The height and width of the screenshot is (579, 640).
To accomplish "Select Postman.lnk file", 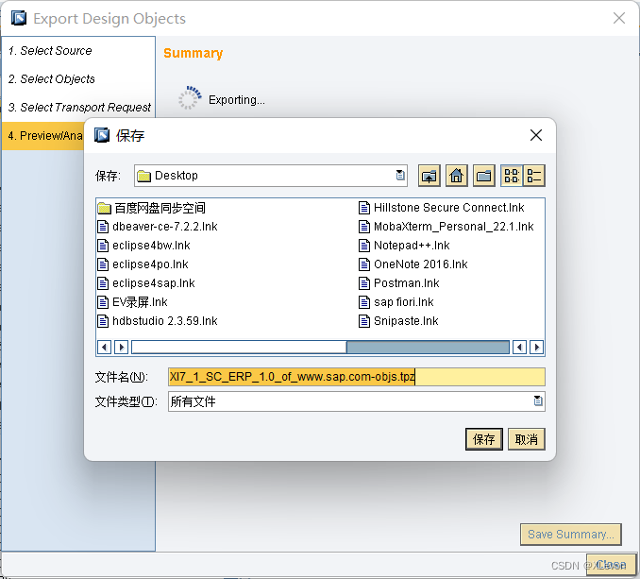I will 398,283.
